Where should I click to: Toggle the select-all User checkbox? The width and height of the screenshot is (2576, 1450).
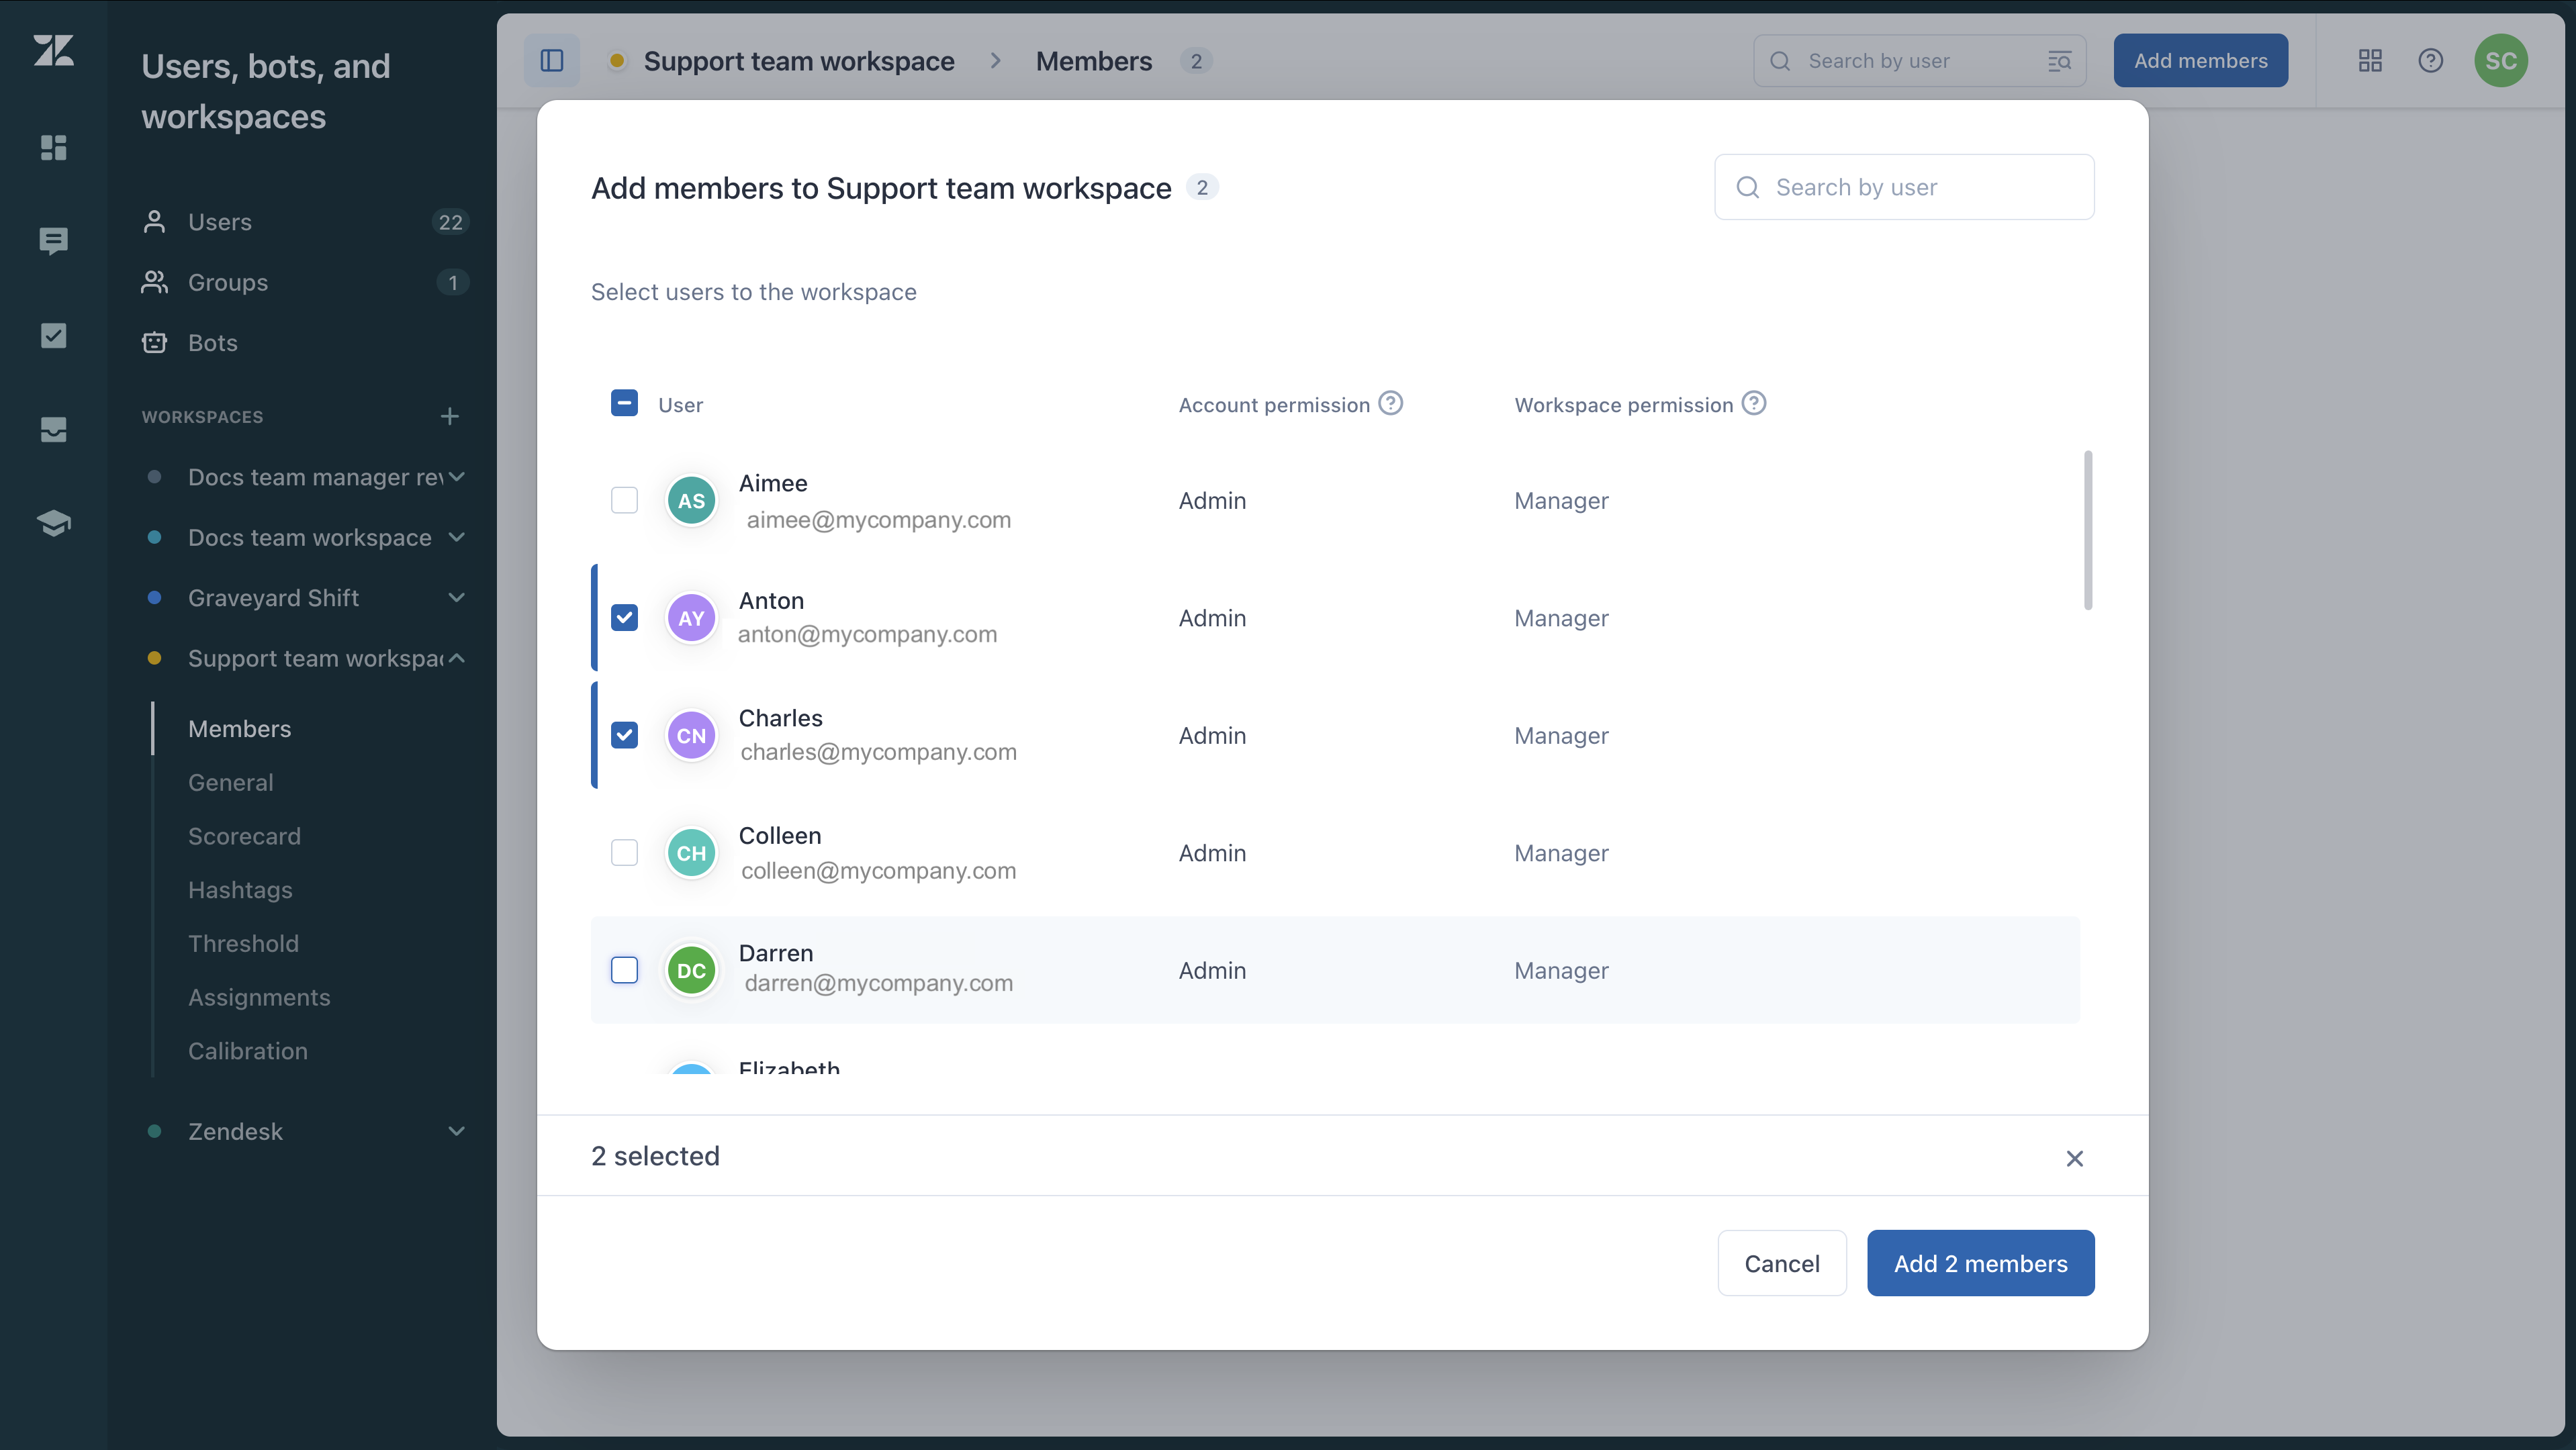(x=624, y=403)
